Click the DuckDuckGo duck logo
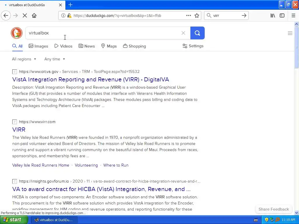 [x=17, y=33]
